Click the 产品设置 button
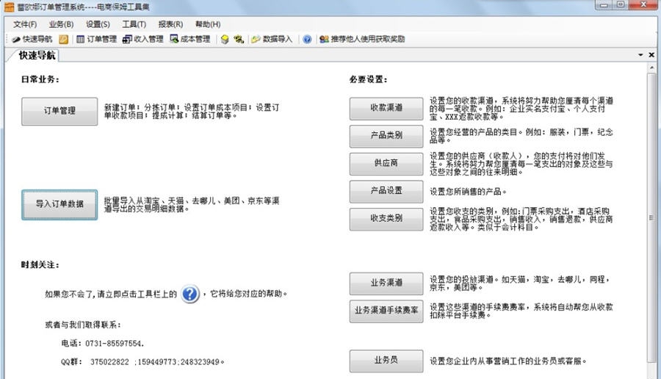The image size is (661, 379). (386, 192)
